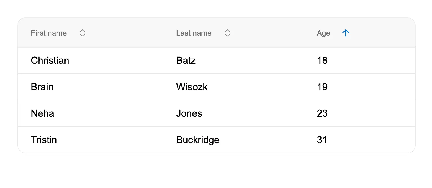
Task: Click empty header area right of Age
Action: tap(384, 33)
